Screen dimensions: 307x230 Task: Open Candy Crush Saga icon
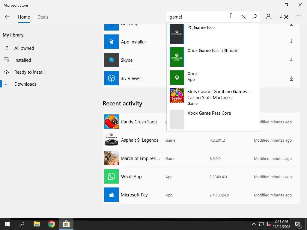point(112,122)
